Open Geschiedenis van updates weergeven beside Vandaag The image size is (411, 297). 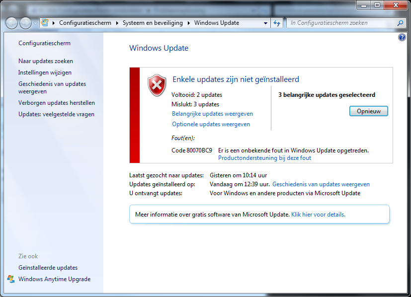click(x=321, y=184)
